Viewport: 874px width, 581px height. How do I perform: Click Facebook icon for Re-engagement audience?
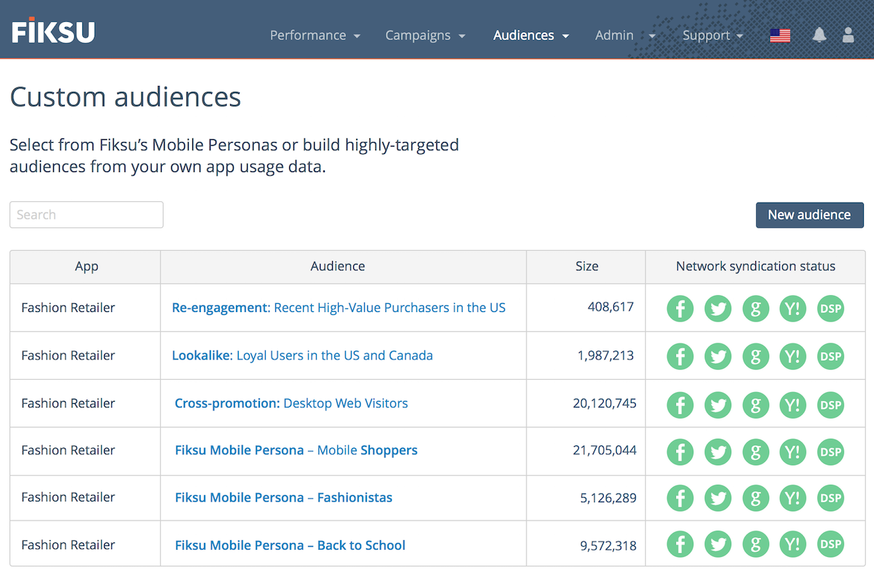coord(680,308)
